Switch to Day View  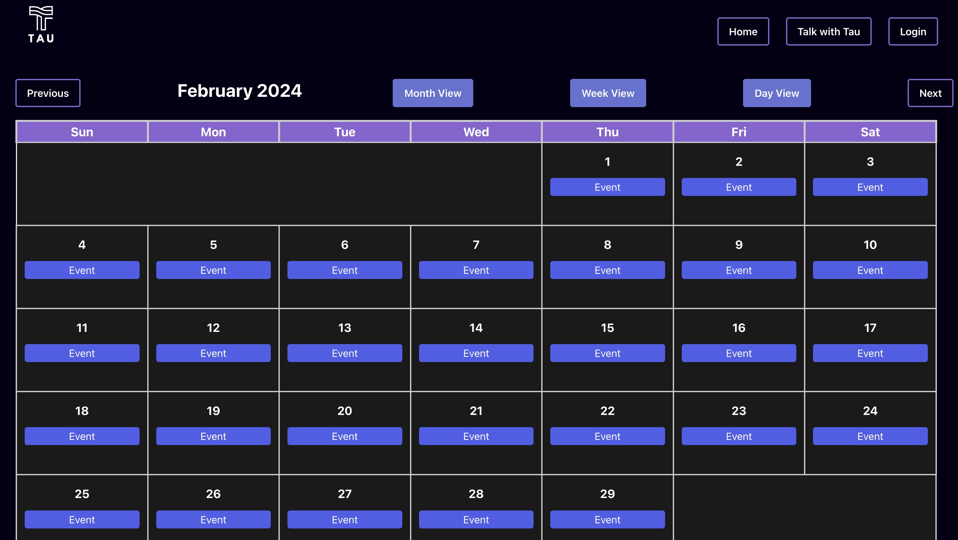[x=776, y=93]
